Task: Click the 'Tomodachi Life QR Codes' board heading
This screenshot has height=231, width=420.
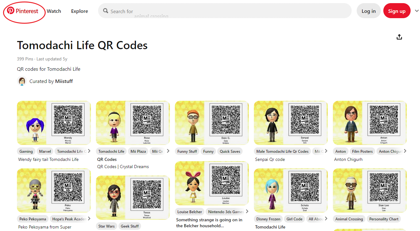Action: click(x=82, y=45)
